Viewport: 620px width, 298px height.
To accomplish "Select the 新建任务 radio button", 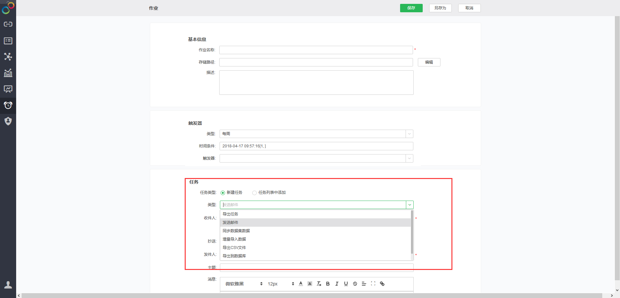I will coord(223,193).
